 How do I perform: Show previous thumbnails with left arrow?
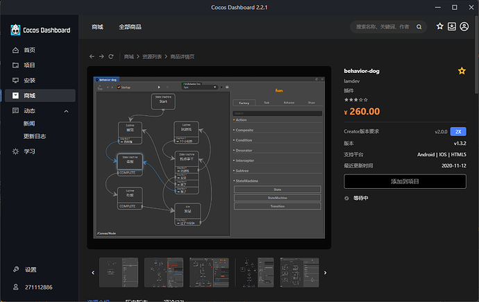[93, 273]
